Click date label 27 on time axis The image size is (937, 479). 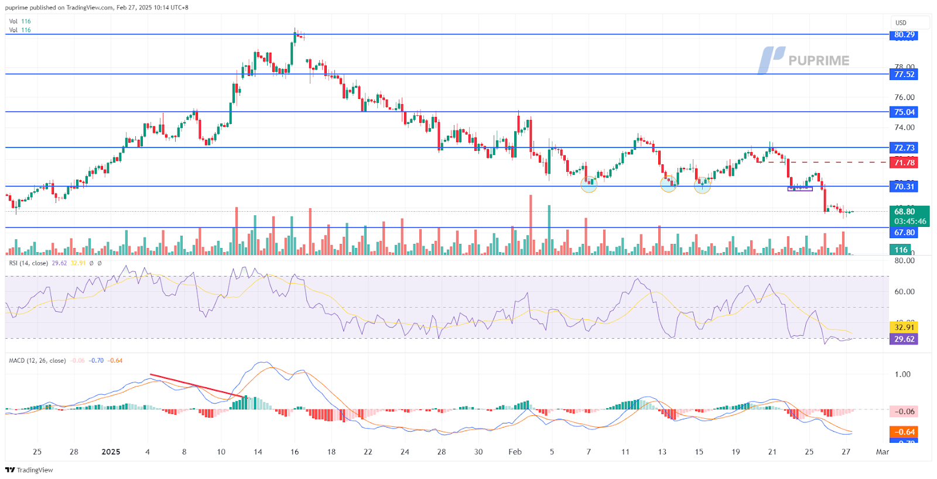846,452
